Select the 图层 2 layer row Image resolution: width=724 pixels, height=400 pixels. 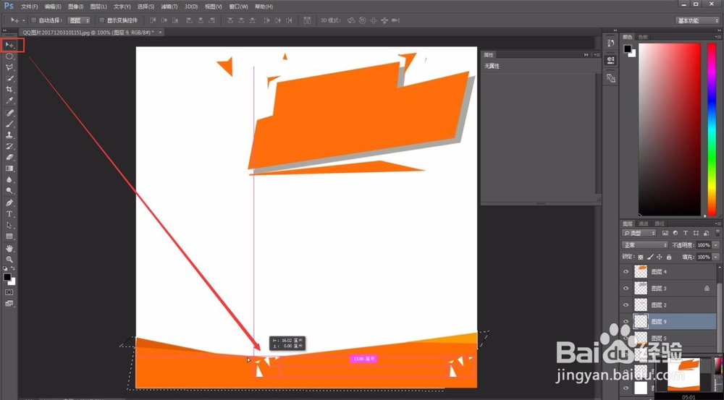(x=668, y=305)
